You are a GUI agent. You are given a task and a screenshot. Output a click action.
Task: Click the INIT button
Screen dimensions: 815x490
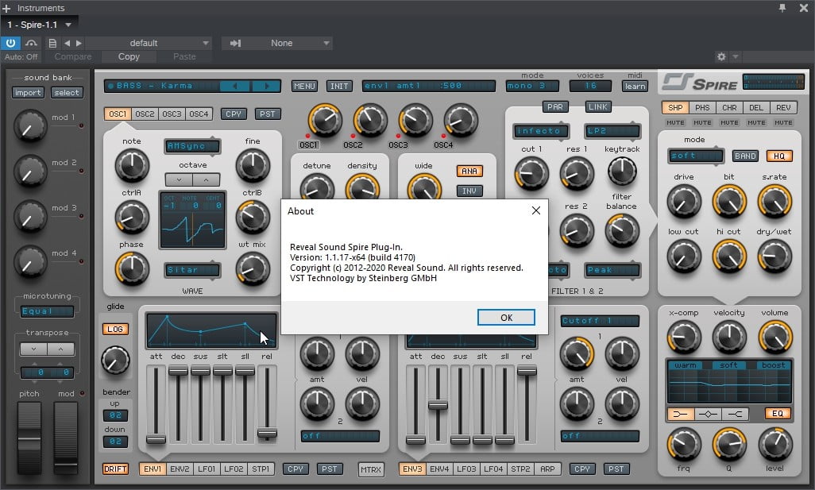click(339, 86)
